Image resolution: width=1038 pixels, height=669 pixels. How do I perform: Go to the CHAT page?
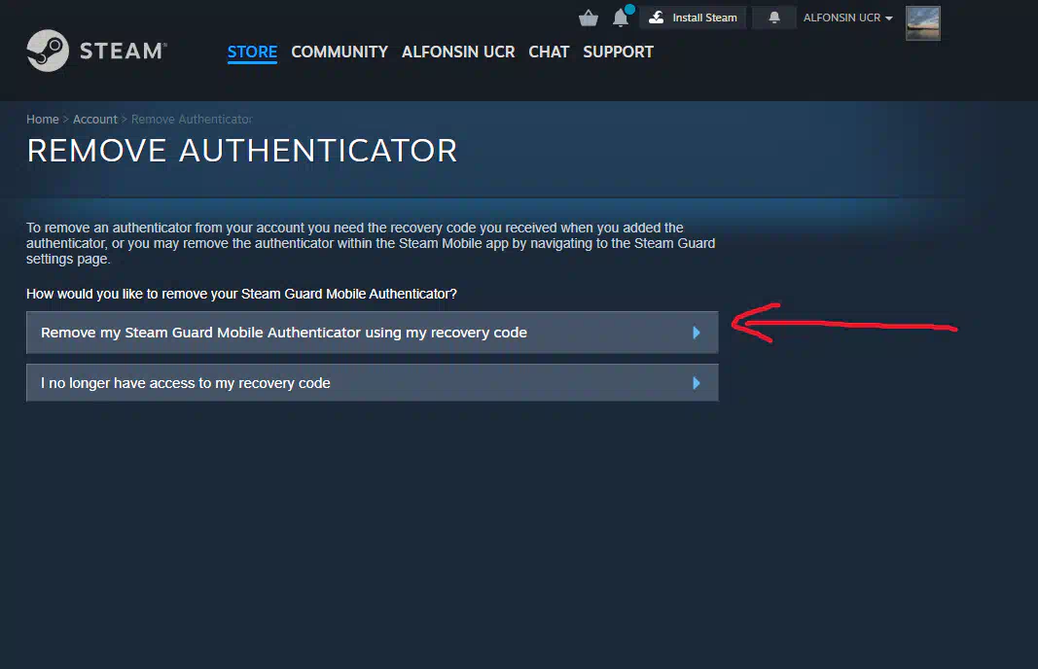pyautogui.click(x=549, y=52)
